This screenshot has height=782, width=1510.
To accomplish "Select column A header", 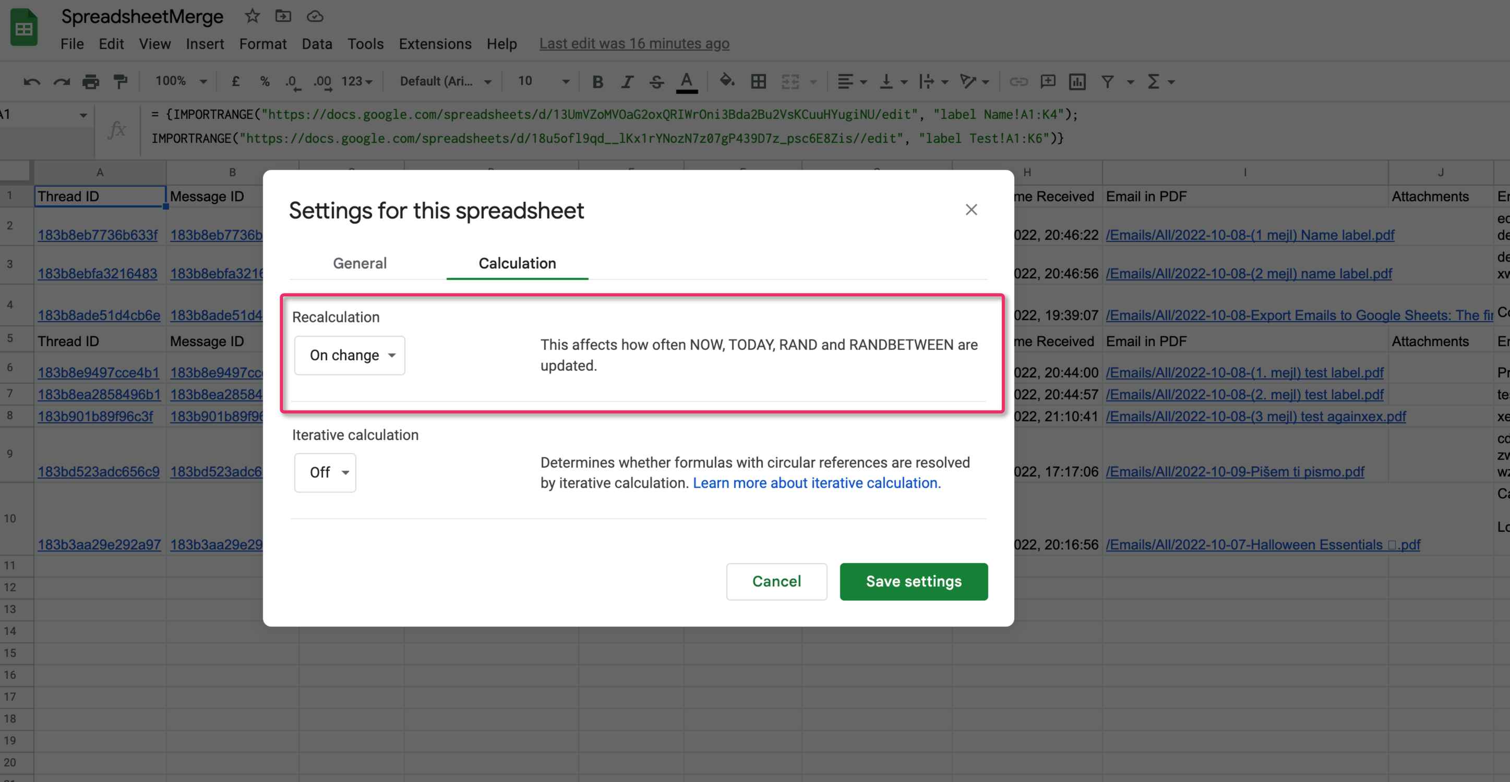I will tap(100, 172).
